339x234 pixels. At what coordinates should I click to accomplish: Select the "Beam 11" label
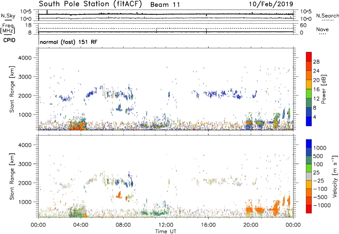pyautogui.click(x=165, y=5)
